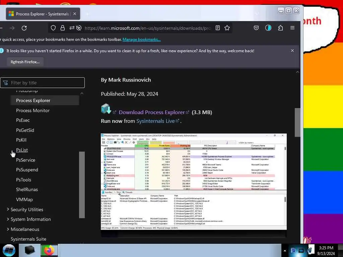Click the sidebar navigation scrollbar thumb

coord(82,185)
